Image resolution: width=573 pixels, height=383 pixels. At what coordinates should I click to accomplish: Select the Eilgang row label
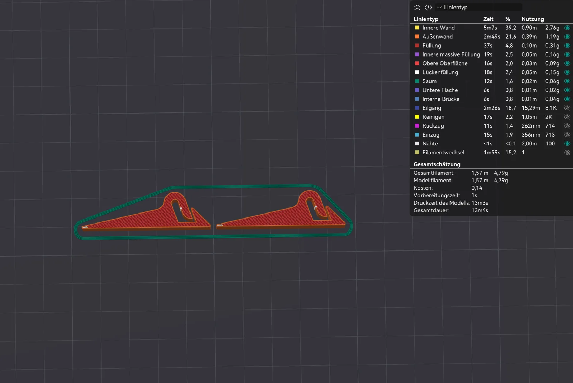pyautogui.click(x=432, y=108)
